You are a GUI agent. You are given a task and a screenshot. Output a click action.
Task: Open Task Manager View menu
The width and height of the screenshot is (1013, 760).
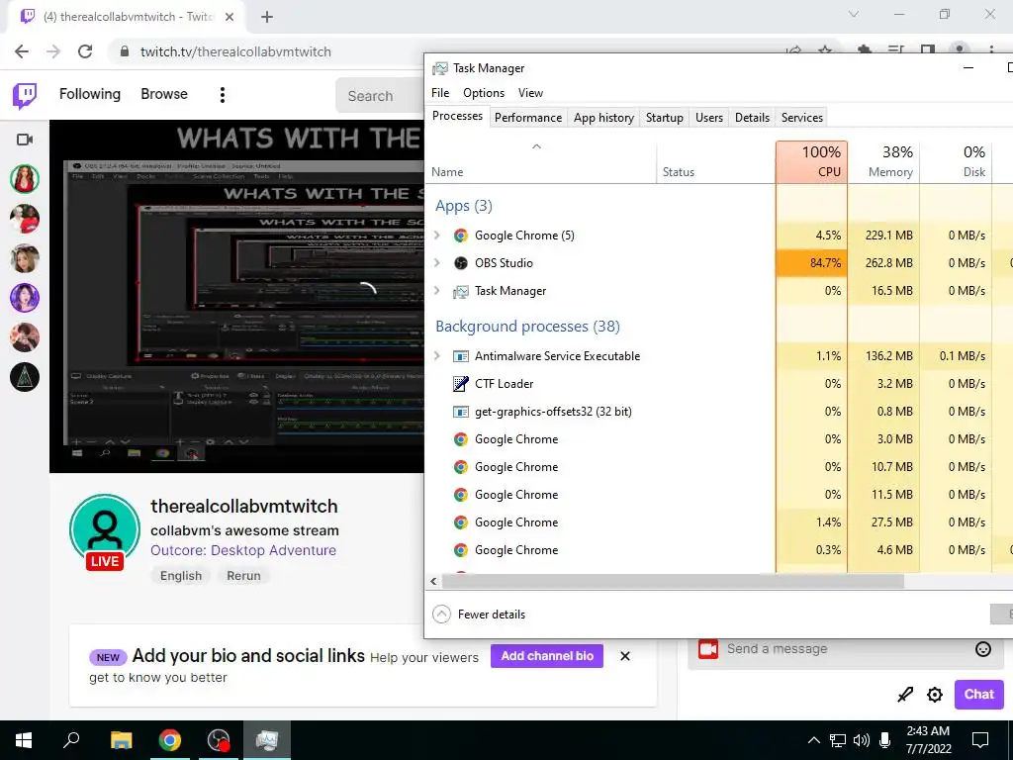click(530, 93)
